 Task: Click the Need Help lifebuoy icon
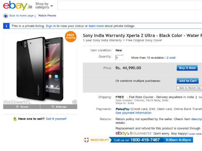pos(87,140)
